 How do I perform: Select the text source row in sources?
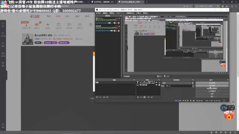pyautogui.click(x=148, y=82)
